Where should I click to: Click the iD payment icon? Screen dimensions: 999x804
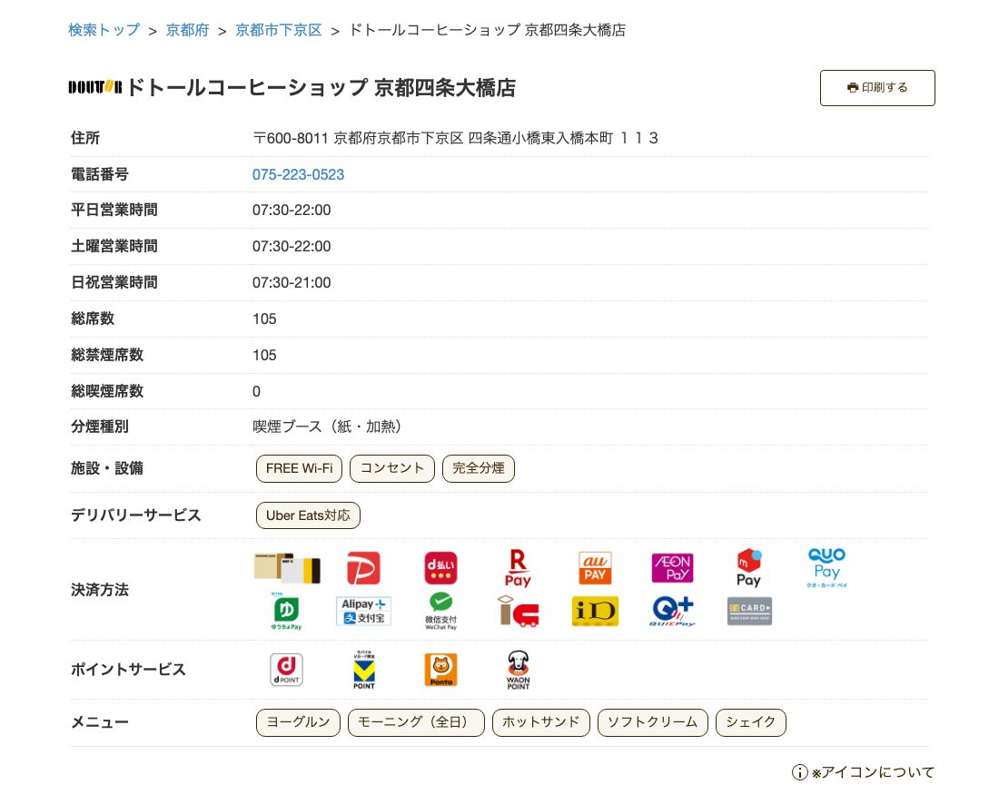[595, 611]
